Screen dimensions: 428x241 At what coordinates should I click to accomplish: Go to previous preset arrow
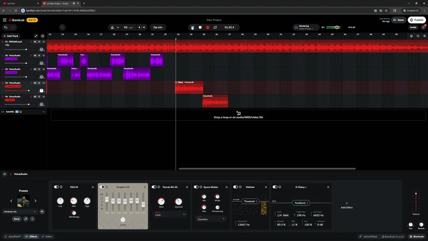tap(11, 201)
